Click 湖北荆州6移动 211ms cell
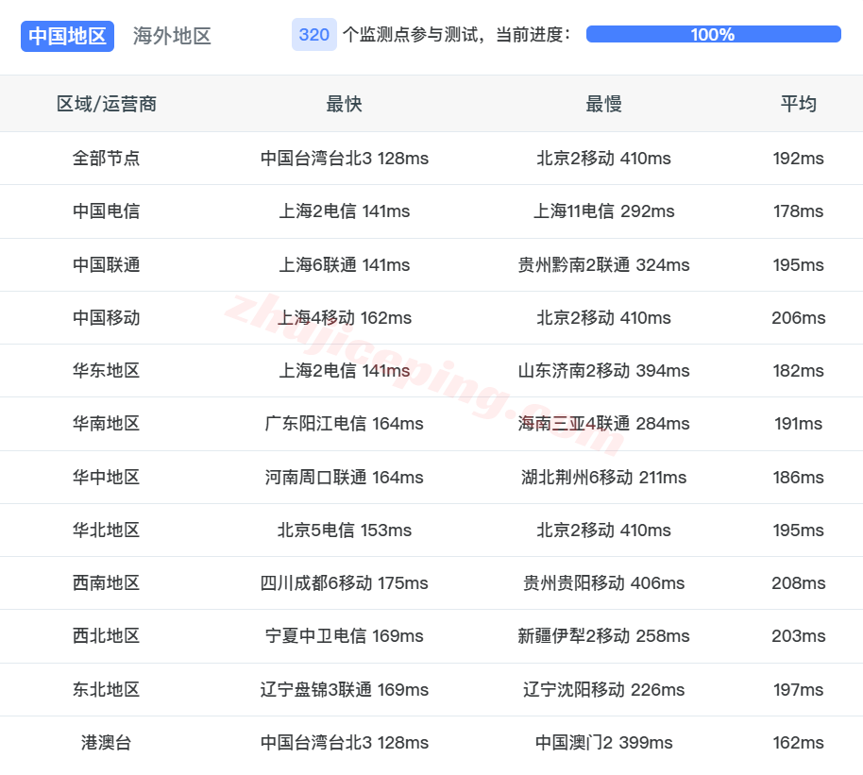Screen dimensions: 863x775 point(603,478)
